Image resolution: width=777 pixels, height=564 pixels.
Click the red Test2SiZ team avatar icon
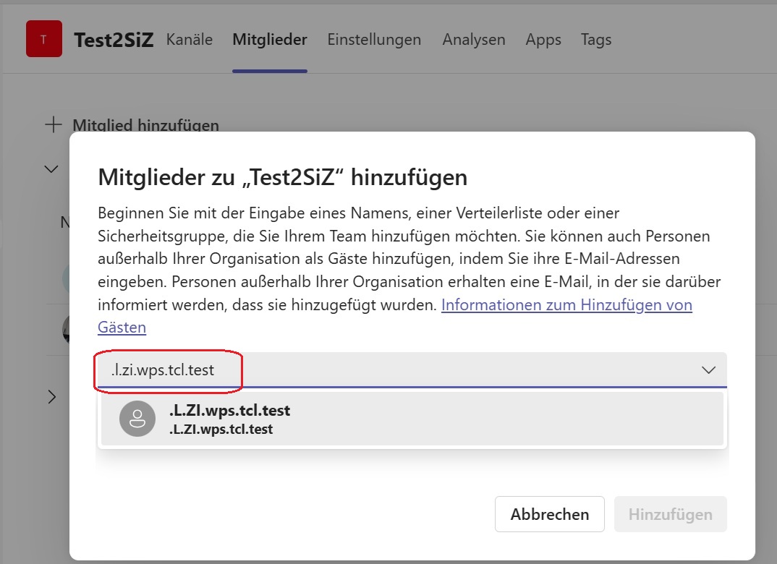pyautogui.click(x=43, y=39)
